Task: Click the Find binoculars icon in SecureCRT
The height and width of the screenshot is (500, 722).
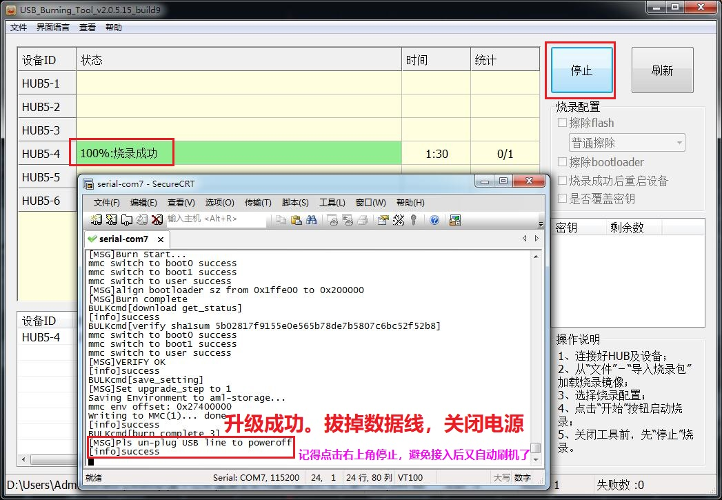Action: 311,220
